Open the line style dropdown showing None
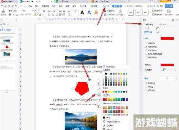 coord(168,78)
